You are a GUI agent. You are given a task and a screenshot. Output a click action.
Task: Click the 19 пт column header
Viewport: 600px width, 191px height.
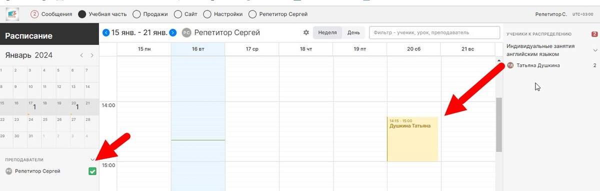(x=360, y=49)
